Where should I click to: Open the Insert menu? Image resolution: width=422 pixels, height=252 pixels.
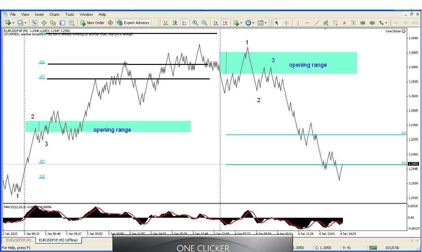point(39,14)
